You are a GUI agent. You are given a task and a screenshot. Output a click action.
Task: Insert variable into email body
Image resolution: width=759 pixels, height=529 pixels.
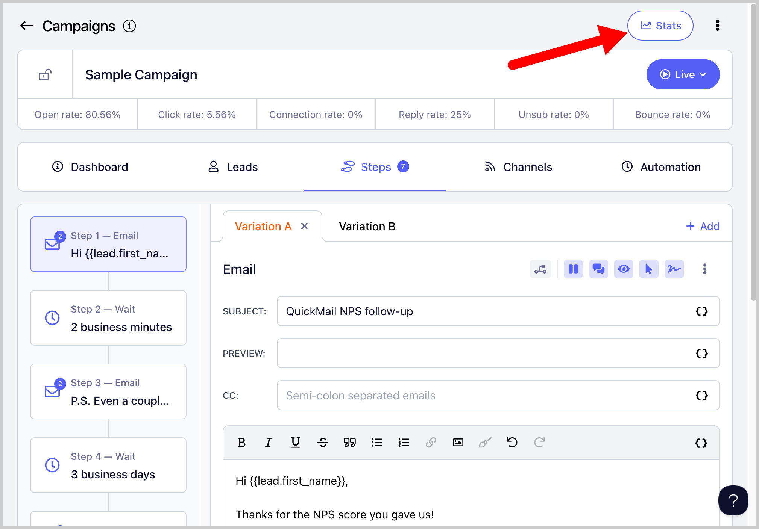(x=701, y=443)
